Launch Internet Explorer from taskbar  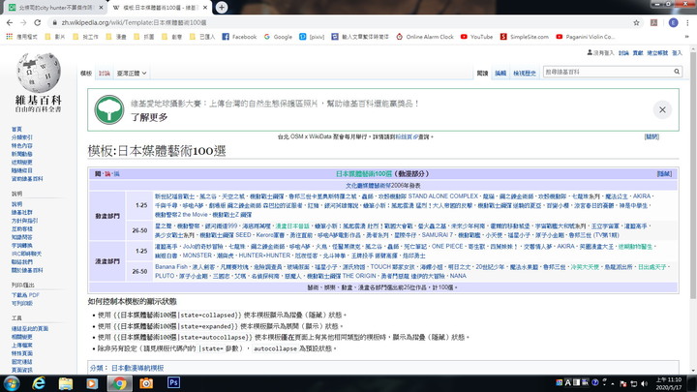click(x=39, y=383)
